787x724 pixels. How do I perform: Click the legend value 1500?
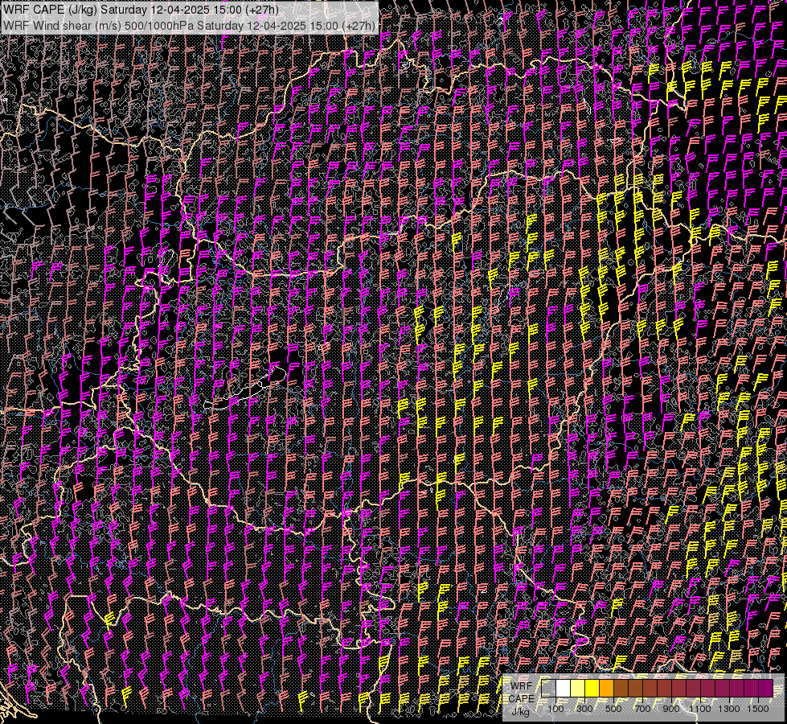(758, 709)
